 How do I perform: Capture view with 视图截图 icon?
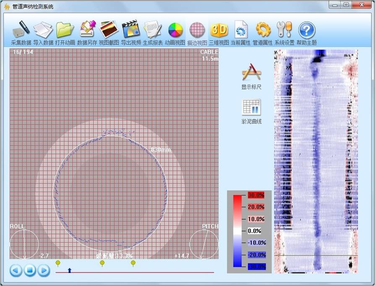coord(109,30)
